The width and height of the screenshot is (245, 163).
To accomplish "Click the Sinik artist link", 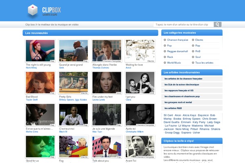I will (x=61, y=68).
